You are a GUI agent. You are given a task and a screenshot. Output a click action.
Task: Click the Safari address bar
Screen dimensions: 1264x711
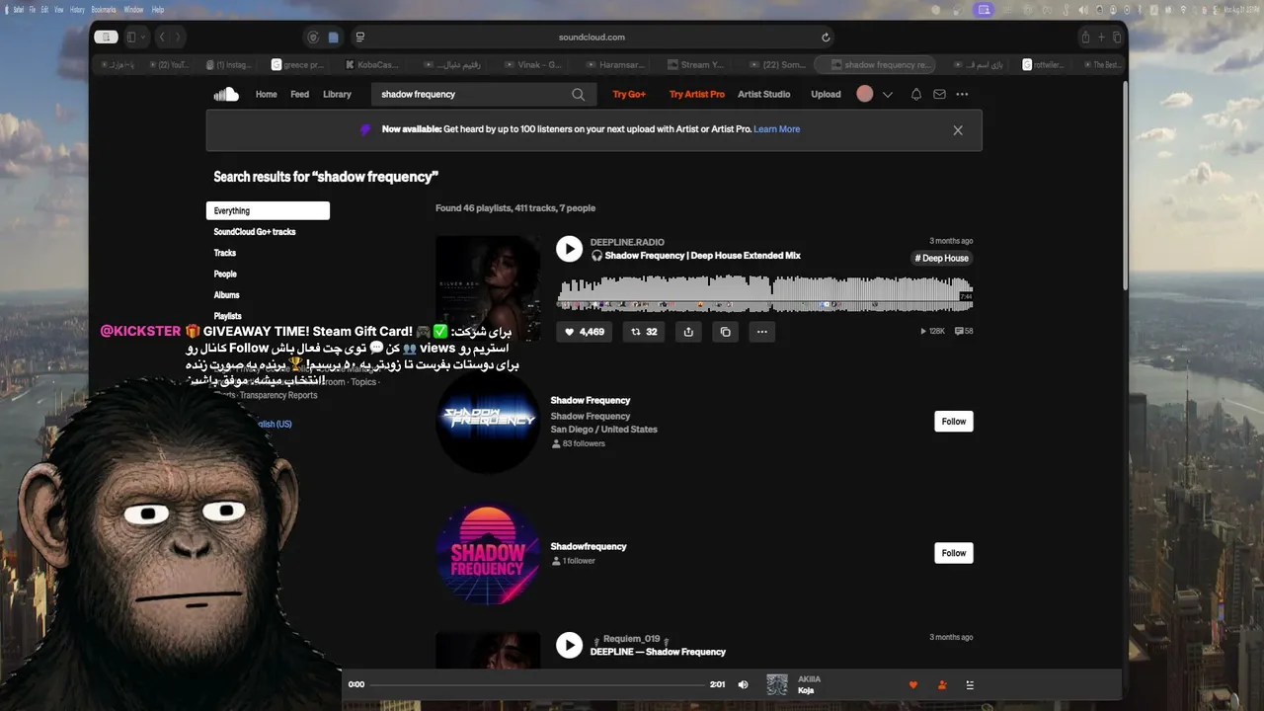[592, 38]
